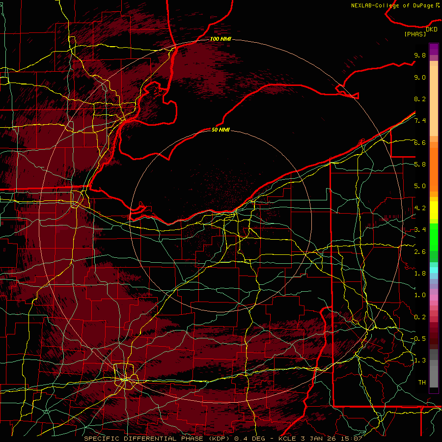Click the "6.6" color scale value
The image size is (442, 442).
(420, 142)
